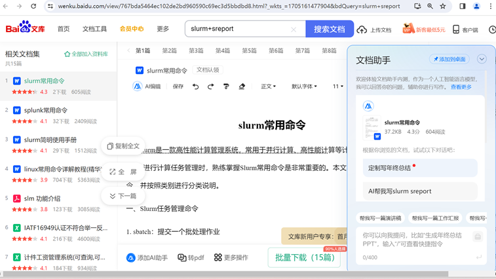Click the 搜索文档 search button
496x279 pixels.
pyautogui.click(x=330, y=29)
